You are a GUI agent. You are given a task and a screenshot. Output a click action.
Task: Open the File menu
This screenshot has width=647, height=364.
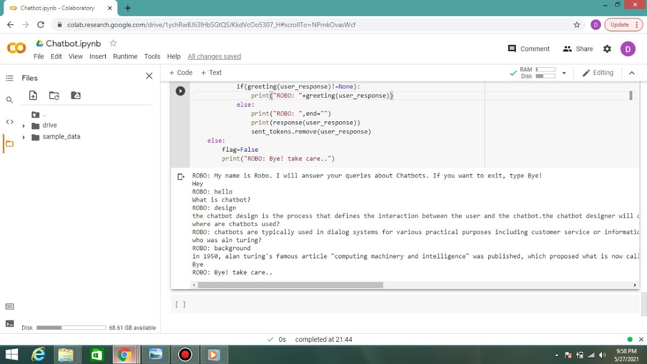[39, 56]
